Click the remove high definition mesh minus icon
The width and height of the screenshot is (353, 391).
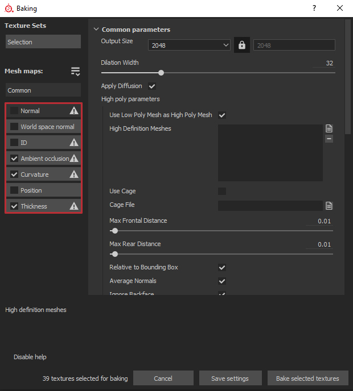(329, 139)
